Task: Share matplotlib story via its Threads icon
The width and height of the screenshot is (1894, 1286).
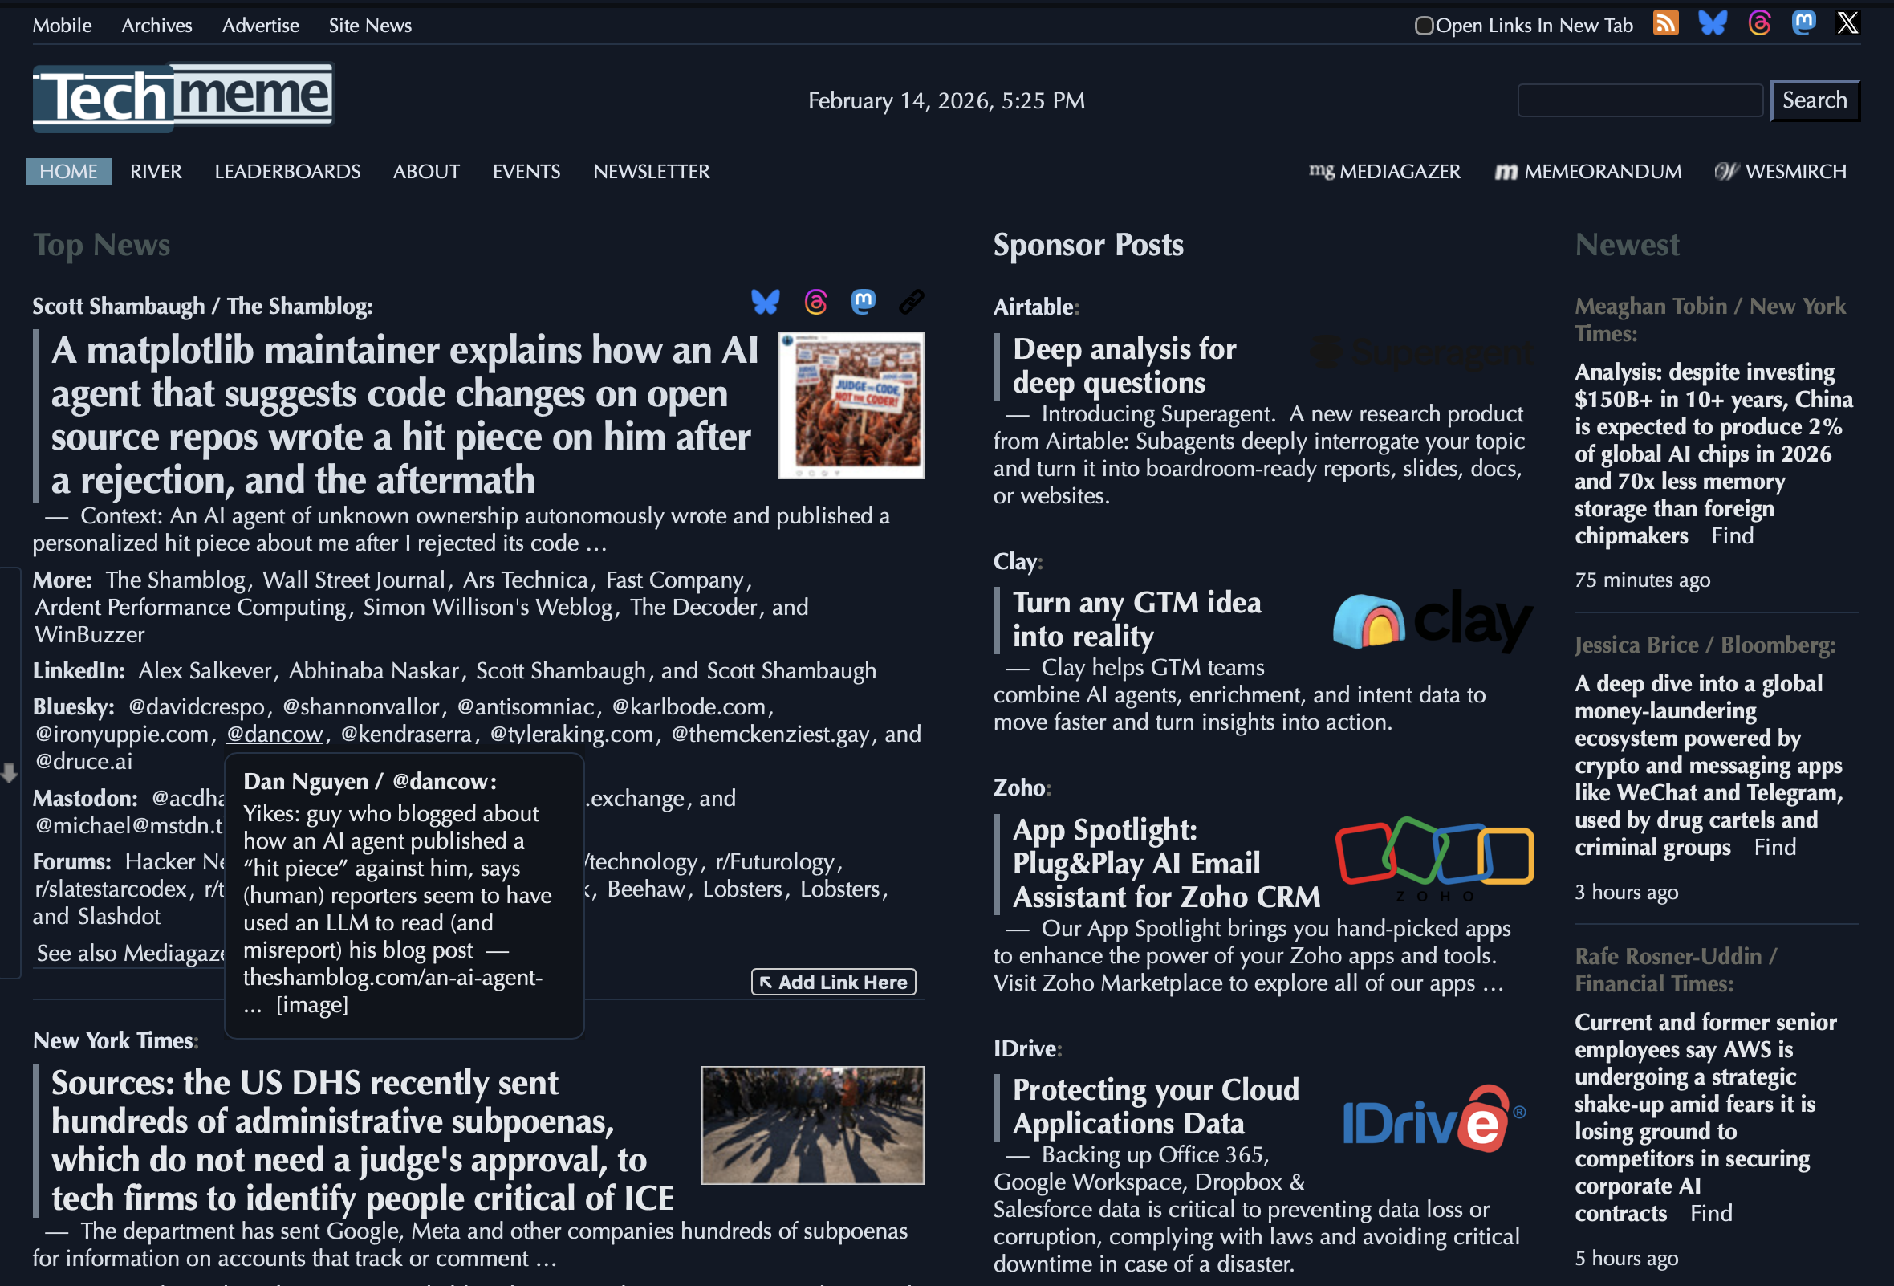Action: click(815, 301)
